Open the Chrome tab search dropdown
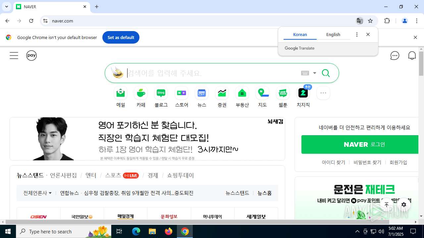424x238 pixels. click(x=6, y=7)
